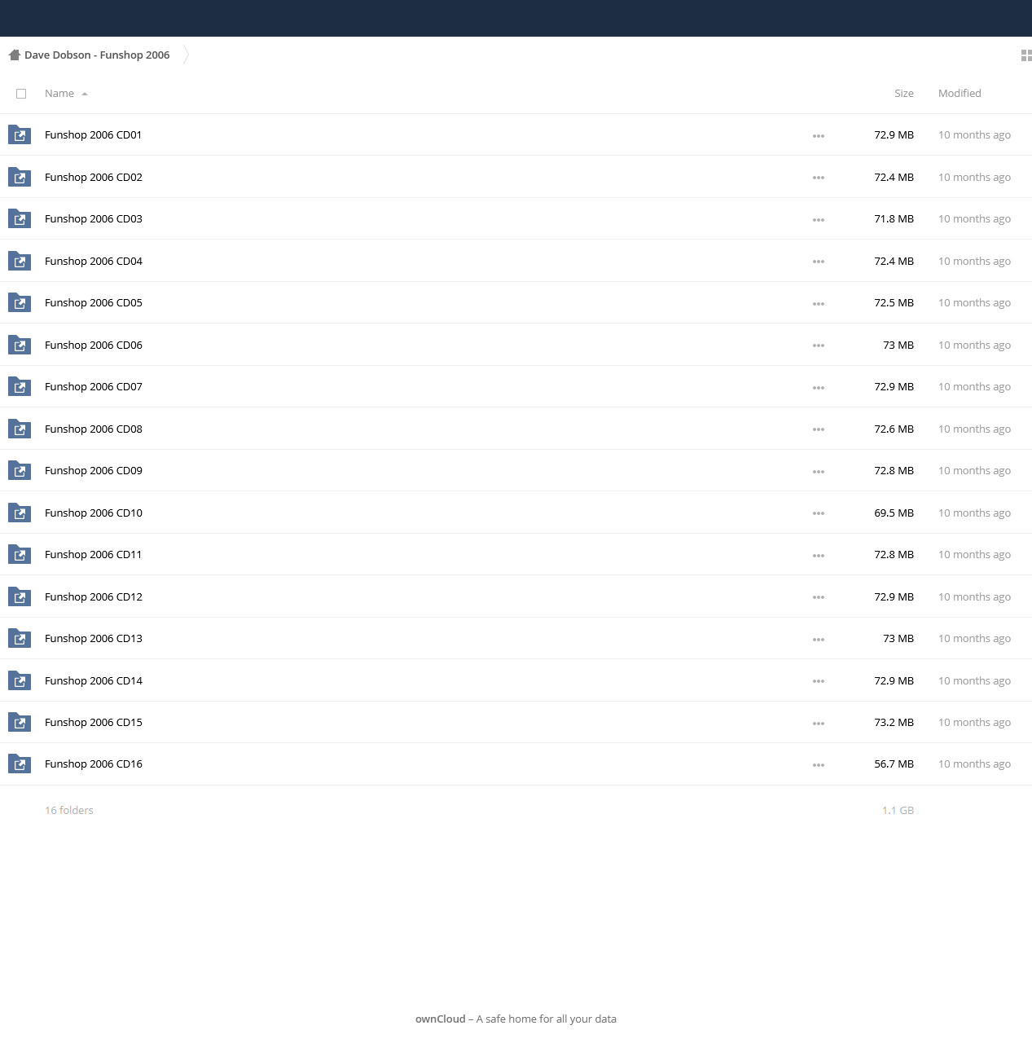1032x1043 pixels.
Task: Click the shared folder icon for CD06
Action: coord(20,345)
